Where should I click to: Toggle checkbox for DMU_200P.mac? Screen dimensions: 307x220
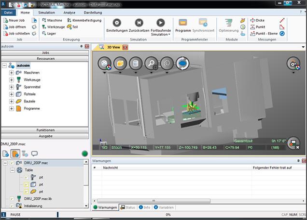point(12,163)
